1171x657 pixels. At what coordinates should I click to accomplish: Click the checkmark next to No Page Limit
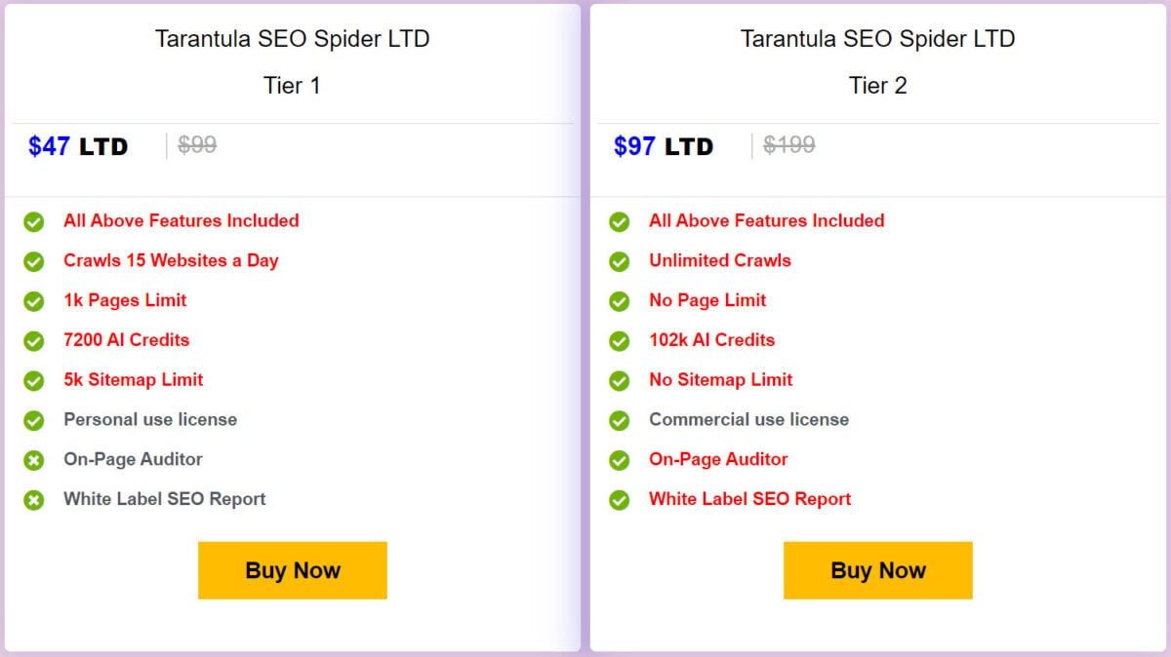pyautogui.click(x=620, y=300)
